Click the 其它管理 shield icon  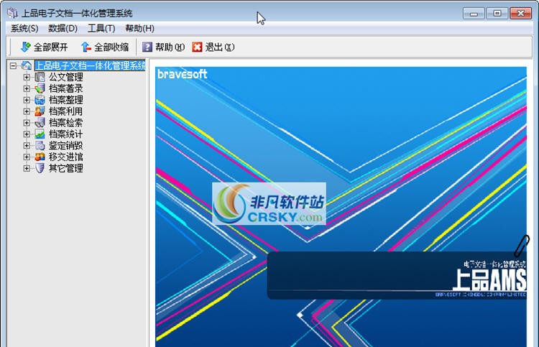click(x=40, y=168)
